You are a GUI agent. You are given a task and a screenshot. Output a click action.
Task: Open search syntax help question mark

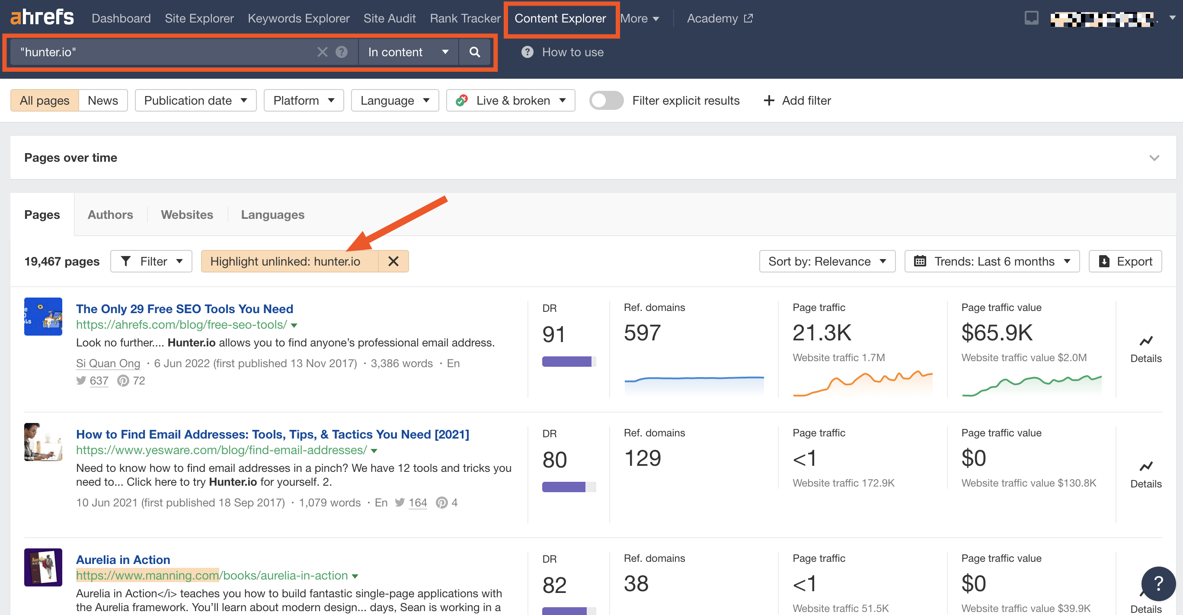pyautogui.click(x=341, y=52)
